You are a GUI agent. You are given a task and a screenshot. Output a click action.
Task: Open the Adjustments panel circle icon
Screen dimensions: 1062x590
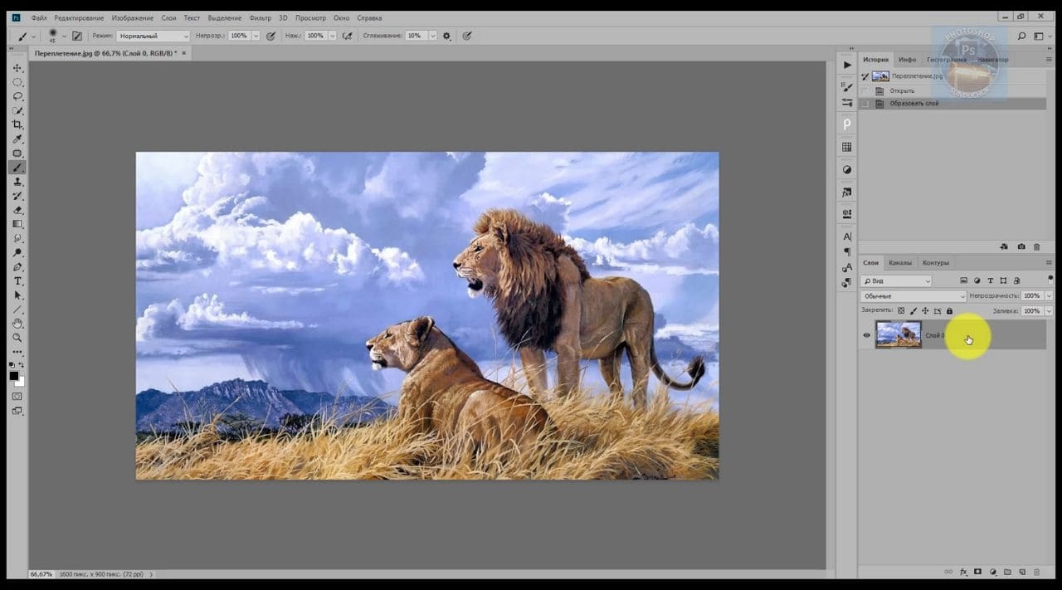click(847, 169)
